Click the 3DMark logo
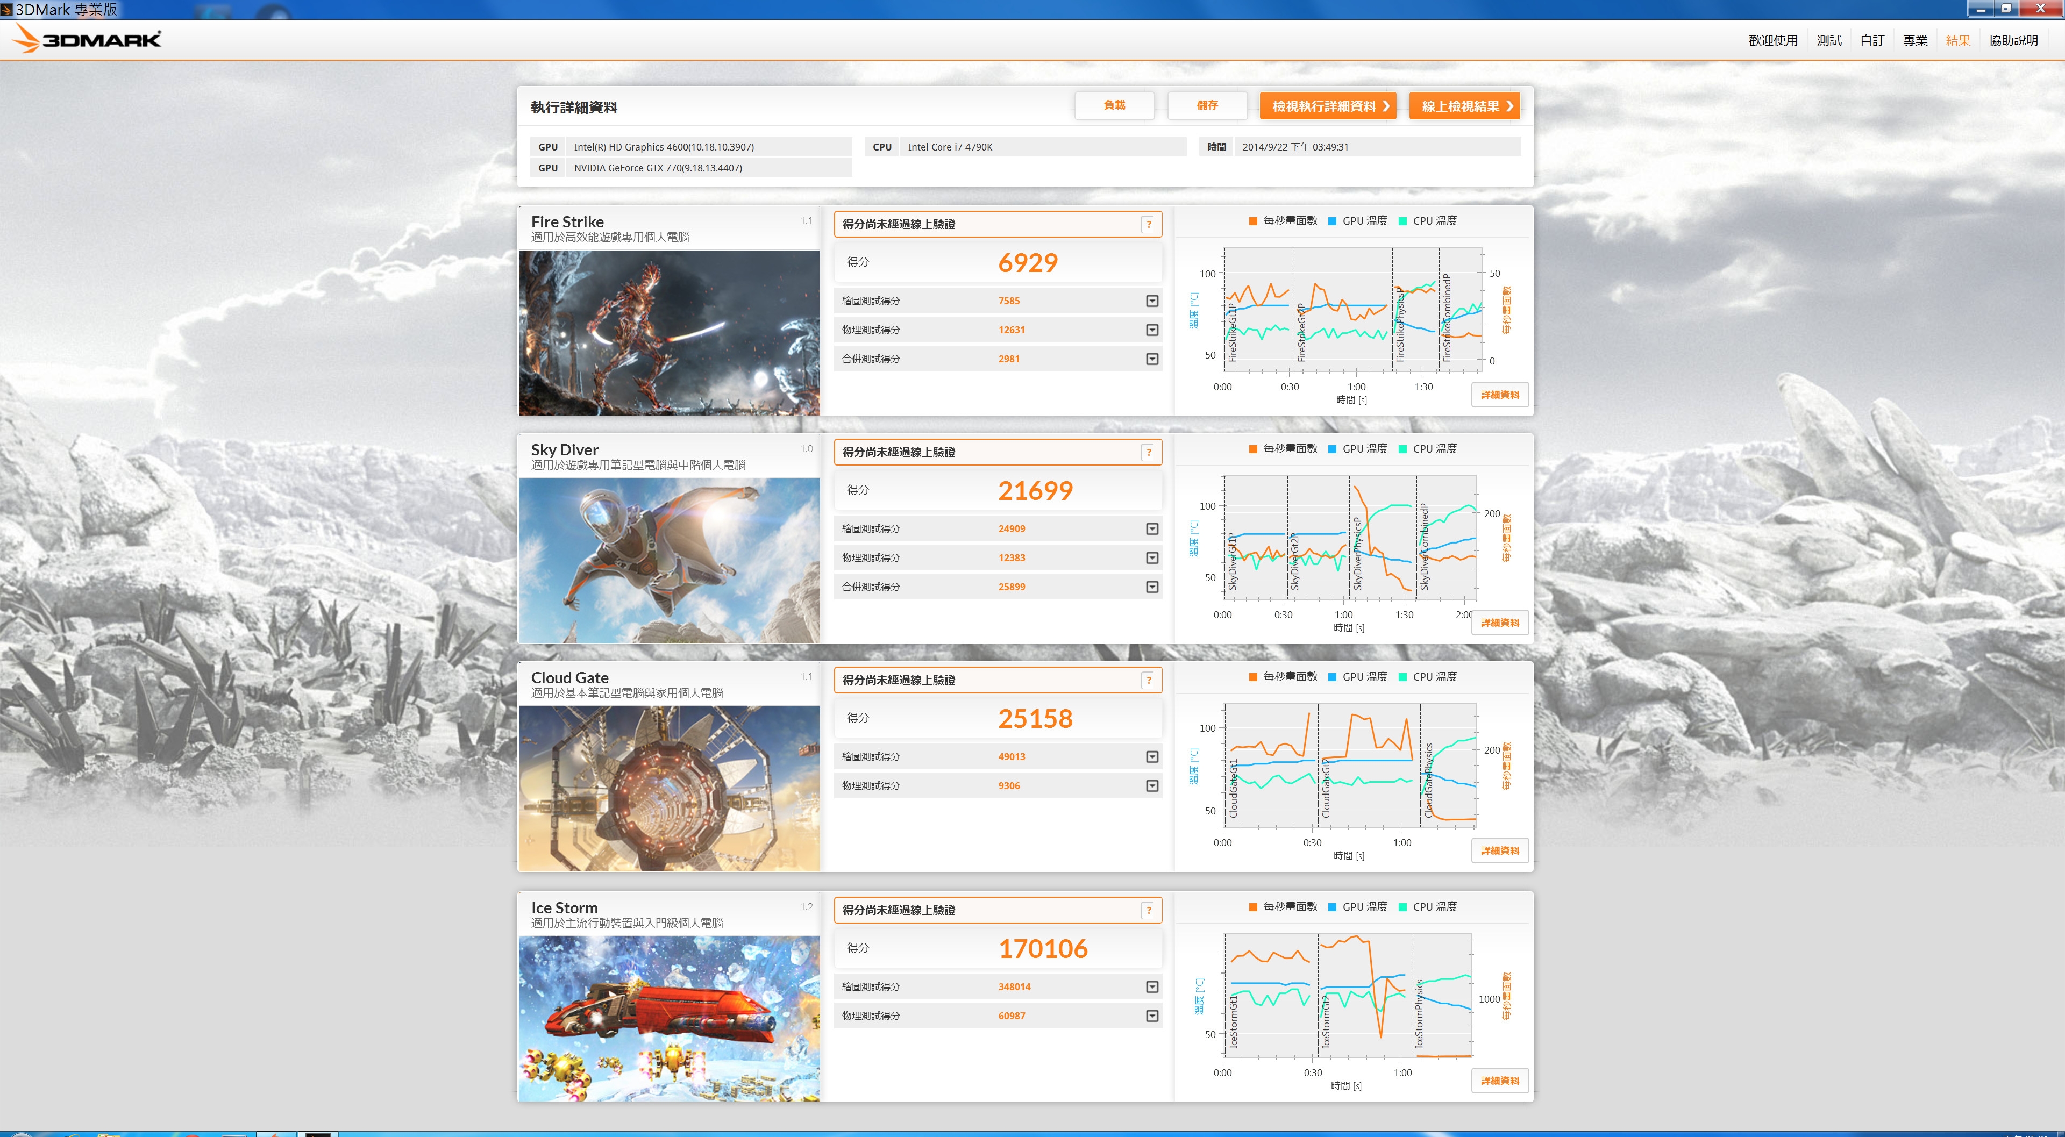 click(x=87, y=39)
